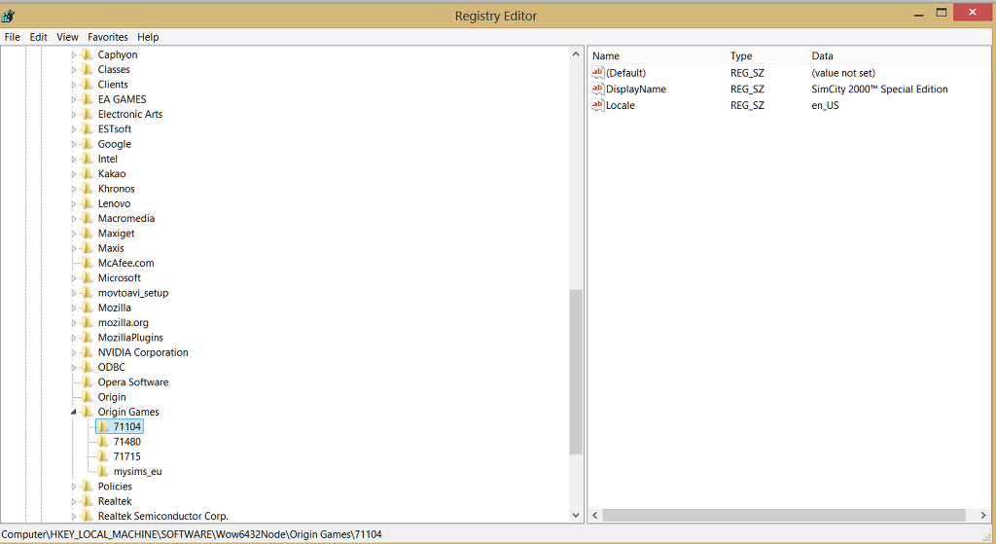The height and width of the screenshot is (544, 996).
Task: Click the REG_SZ type in the Locale row
Action: (x=747, y=105)
